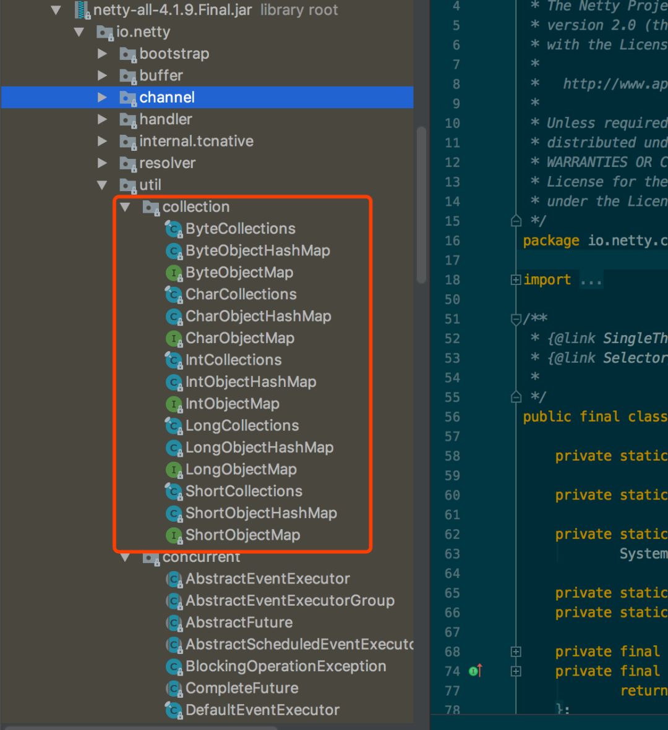Viewport: 668px width, 730px height.
Task: Click the ByteObjectMap interface icon
Action: pyautogui.click(x=174, y=273)
